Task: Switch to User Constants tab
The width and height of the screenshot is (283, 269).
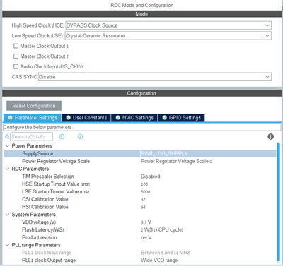Action: [x=86, y=118]
